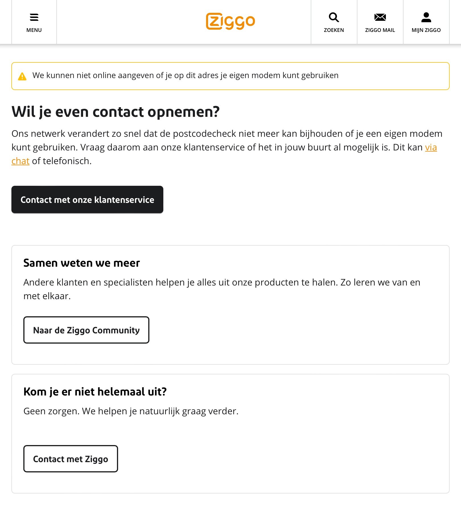The image size is (461, 514).
Task: Open the hamburger menu icon
Action: point(34,17)
